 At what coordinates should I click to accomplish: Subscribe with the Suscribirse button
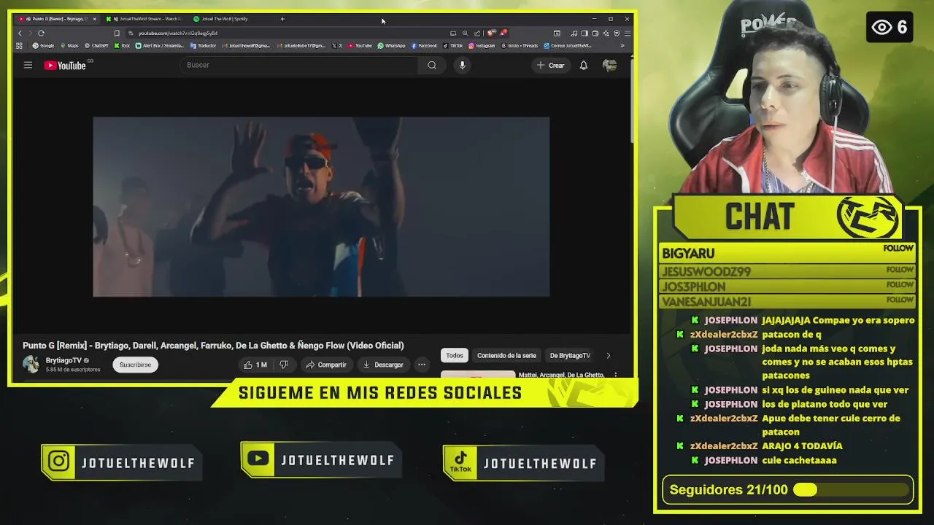click(135, 365)
